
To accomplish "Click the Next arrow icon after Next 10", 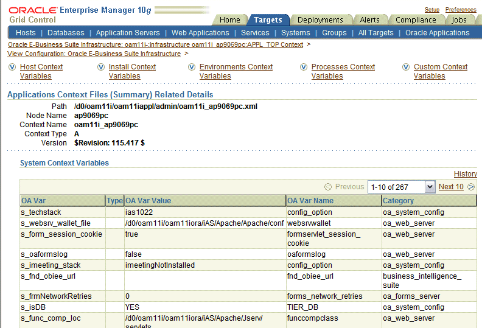I will coord(471,187).
